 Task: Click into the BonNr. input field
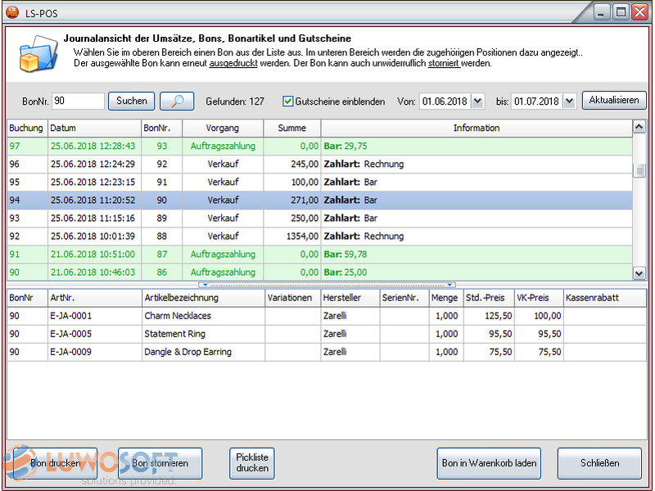coord(78,101)
